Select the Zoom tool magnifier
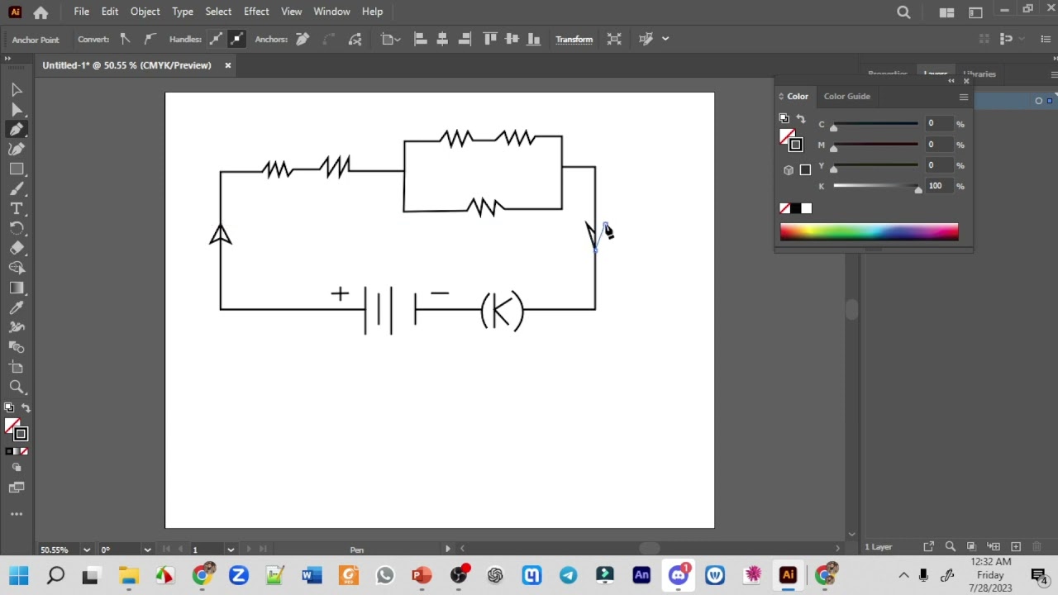This screenshot has width=1058, height=595. pos(17,387)
